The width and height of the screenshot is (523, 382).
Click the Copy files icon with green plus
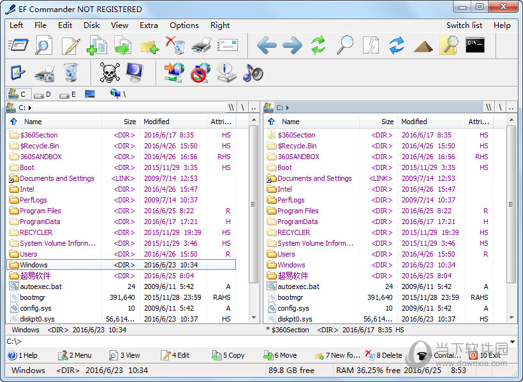(x=97, y=45)
